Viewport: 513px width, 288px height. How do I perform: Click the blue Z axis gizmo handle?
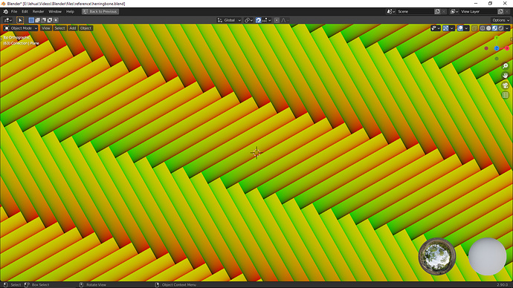click(x=497, y=48)
